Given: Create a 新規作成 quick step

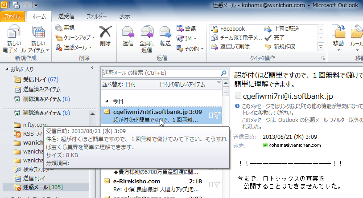Looking at the screenshot, I should click(280, 47).
